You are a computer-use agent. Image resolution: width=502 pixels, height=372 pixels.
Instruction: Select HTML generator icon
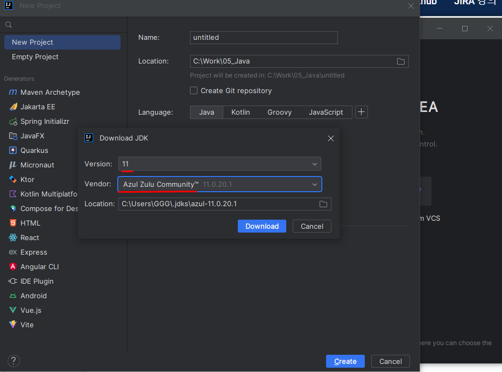click(13, 223)
